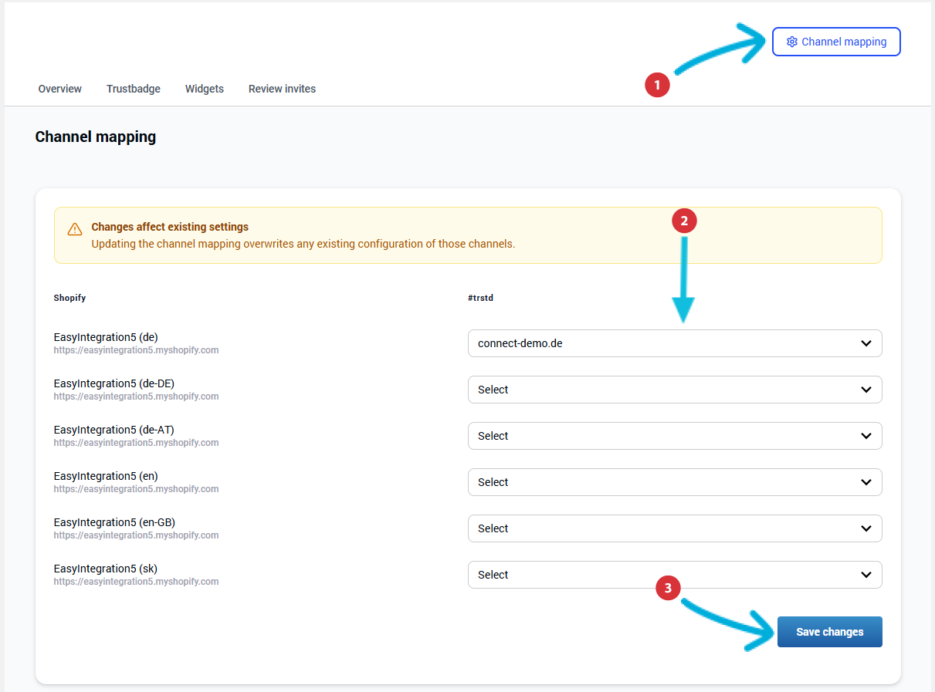Click the Channel mapping page heading

click(x=96, y=137)
